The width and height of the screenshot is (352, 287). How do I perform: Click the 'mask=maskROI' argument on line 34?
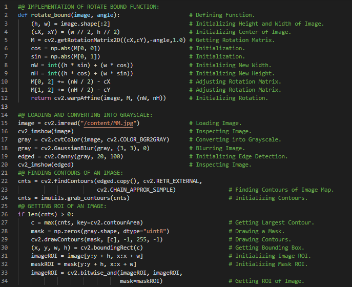click(x=141, y=281)
